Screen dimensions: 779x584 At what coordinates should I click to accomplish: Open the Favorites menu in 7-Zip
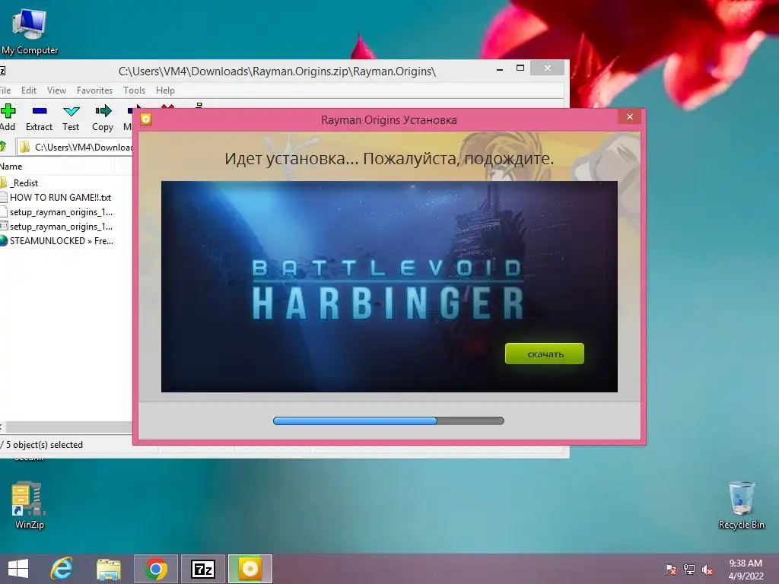pyautogui.click(x=94, y=90)
